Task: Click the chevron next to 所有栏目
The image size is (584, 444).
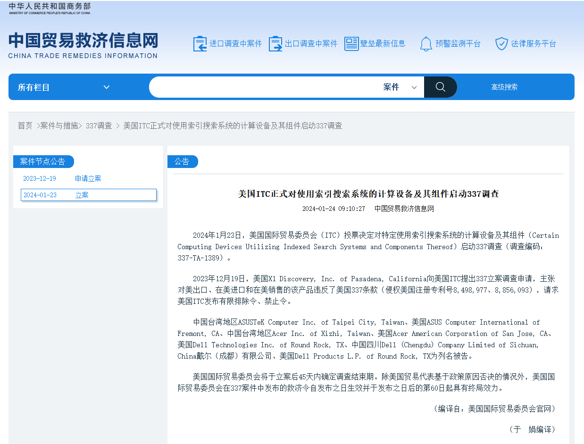Action: [x=107, y=87]
